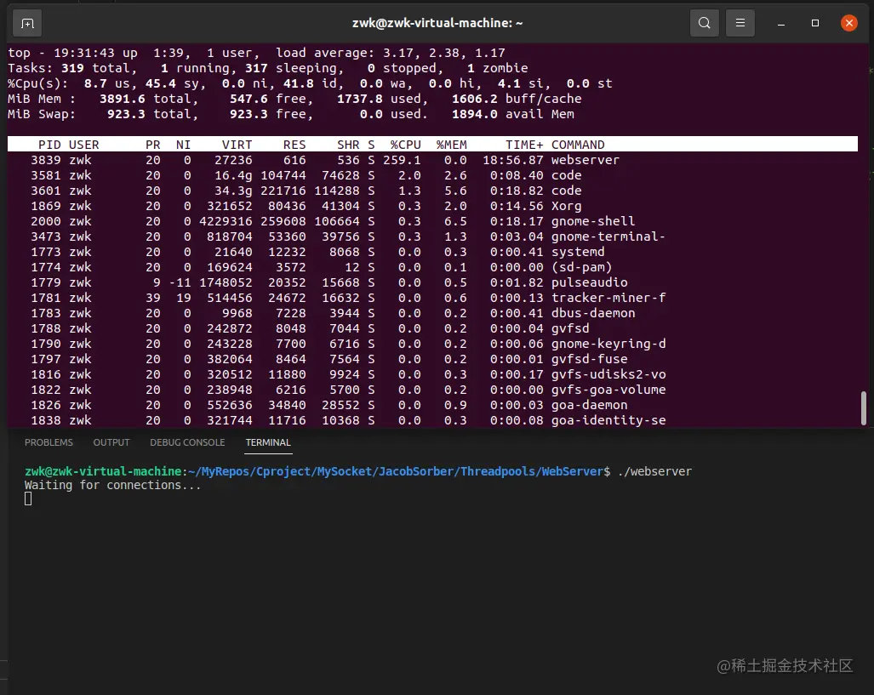Click the terminal scrollbar thumb
874x695 pixels.
click(x=864, y=407)
